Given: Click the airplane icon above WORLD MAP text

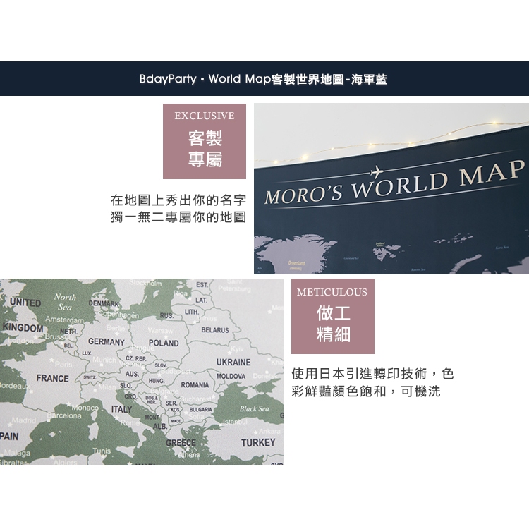Looking at the screenshot, I should tap(377, 172).
